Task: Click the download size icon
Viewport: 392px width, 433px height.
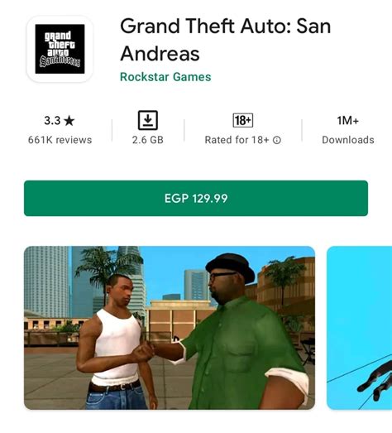Action: [148, 120]
